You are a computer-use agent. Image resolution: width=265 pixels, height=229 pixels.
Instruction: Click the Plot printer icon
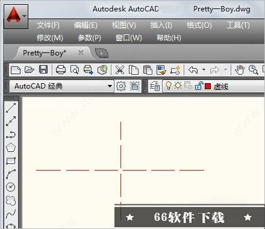click(x=61, y=70)
